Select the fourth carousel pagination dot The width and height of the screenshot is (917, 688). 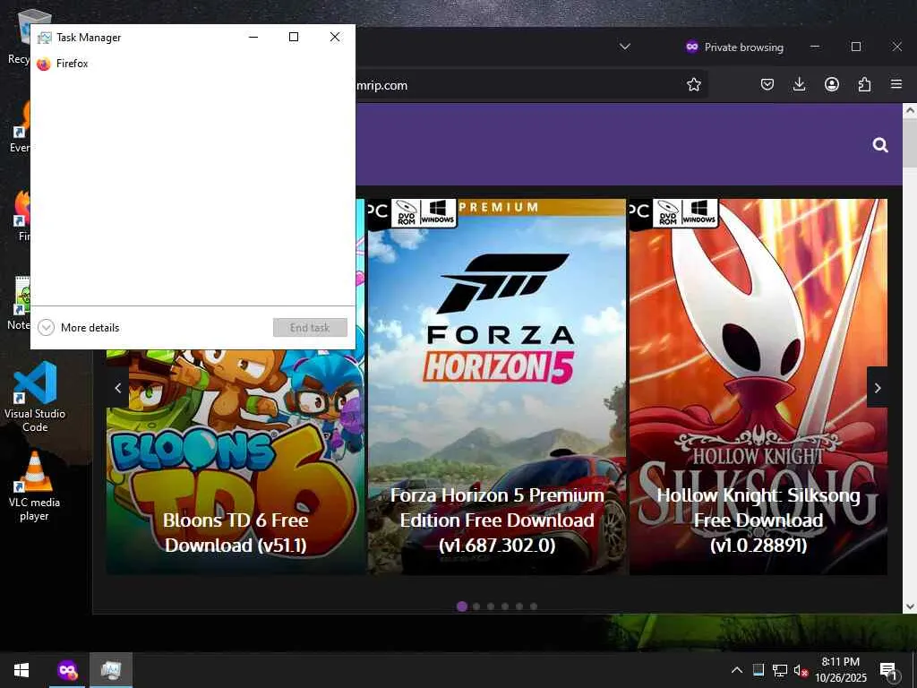point(505,606)
